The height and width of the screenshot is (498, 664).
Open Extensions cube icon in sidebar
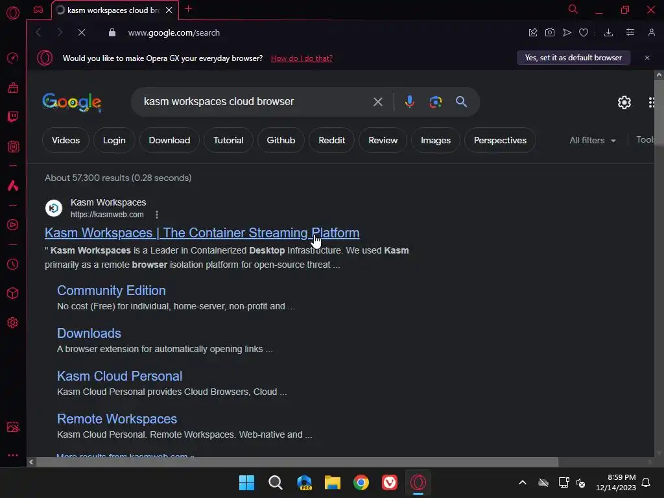click(x=13, y=293)
